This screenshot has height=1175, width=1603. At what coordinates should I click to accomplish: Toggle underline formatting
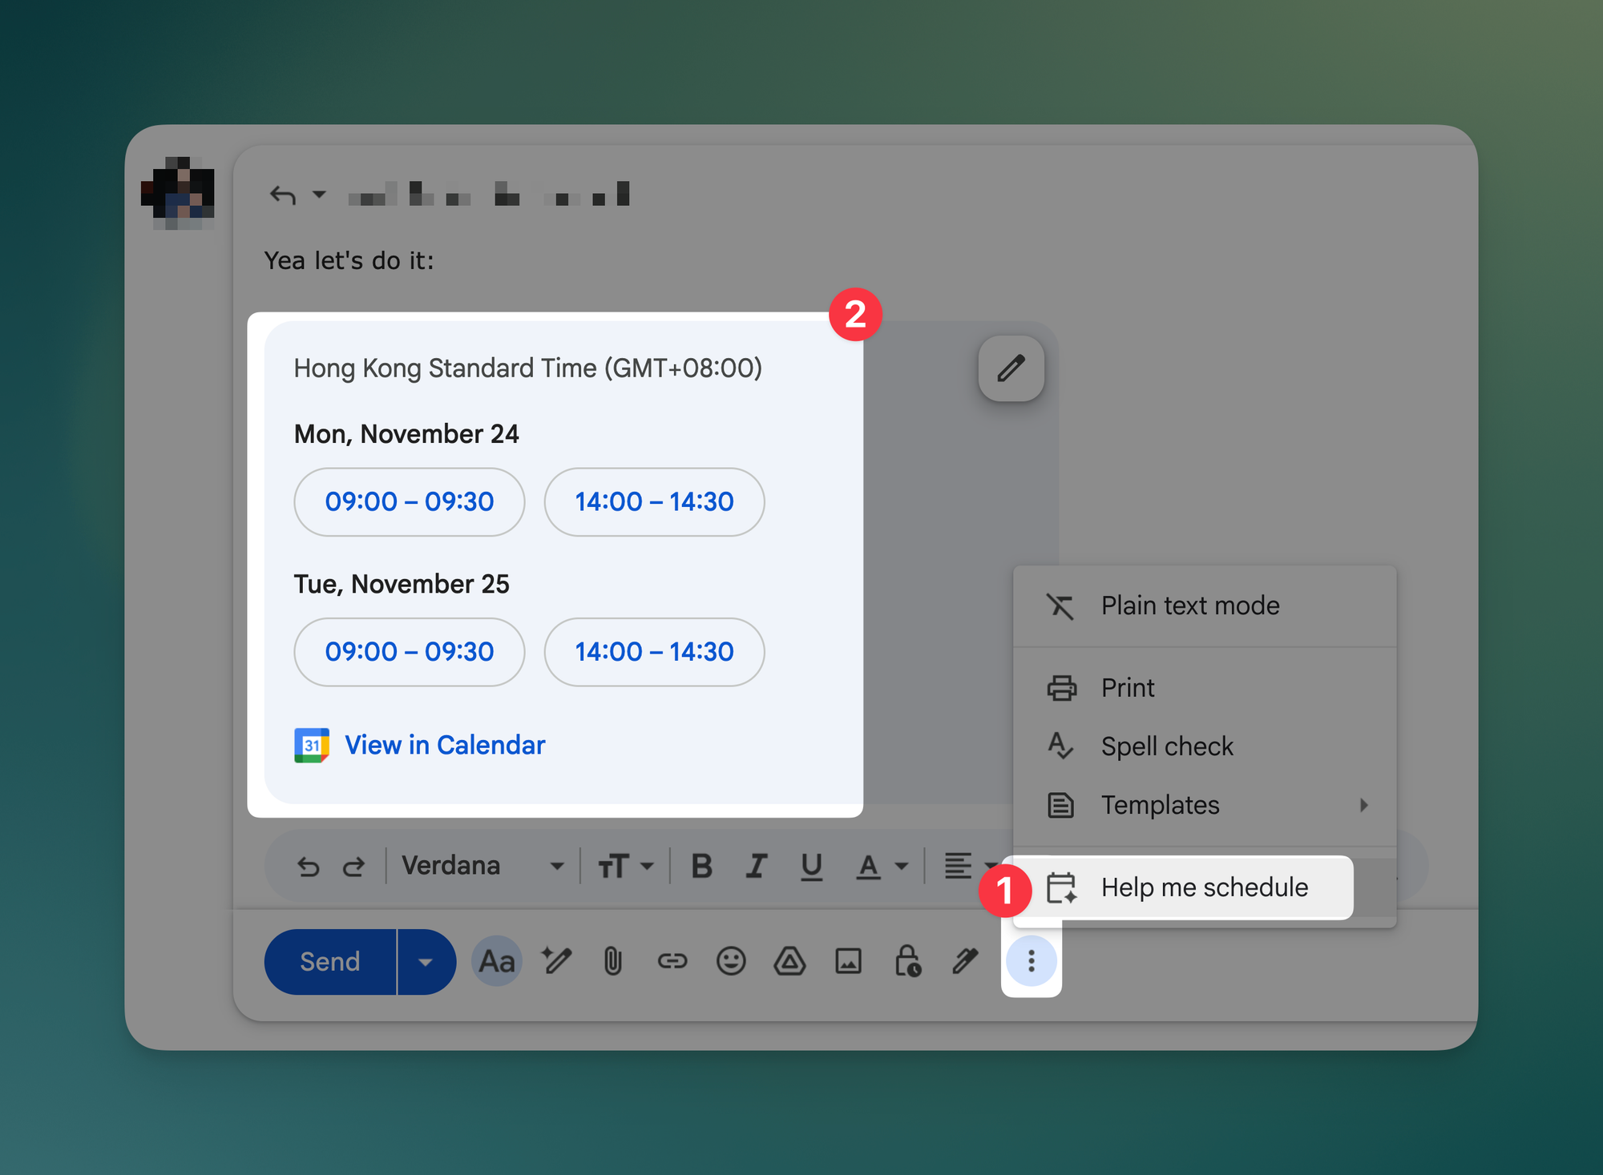(811, 866)
